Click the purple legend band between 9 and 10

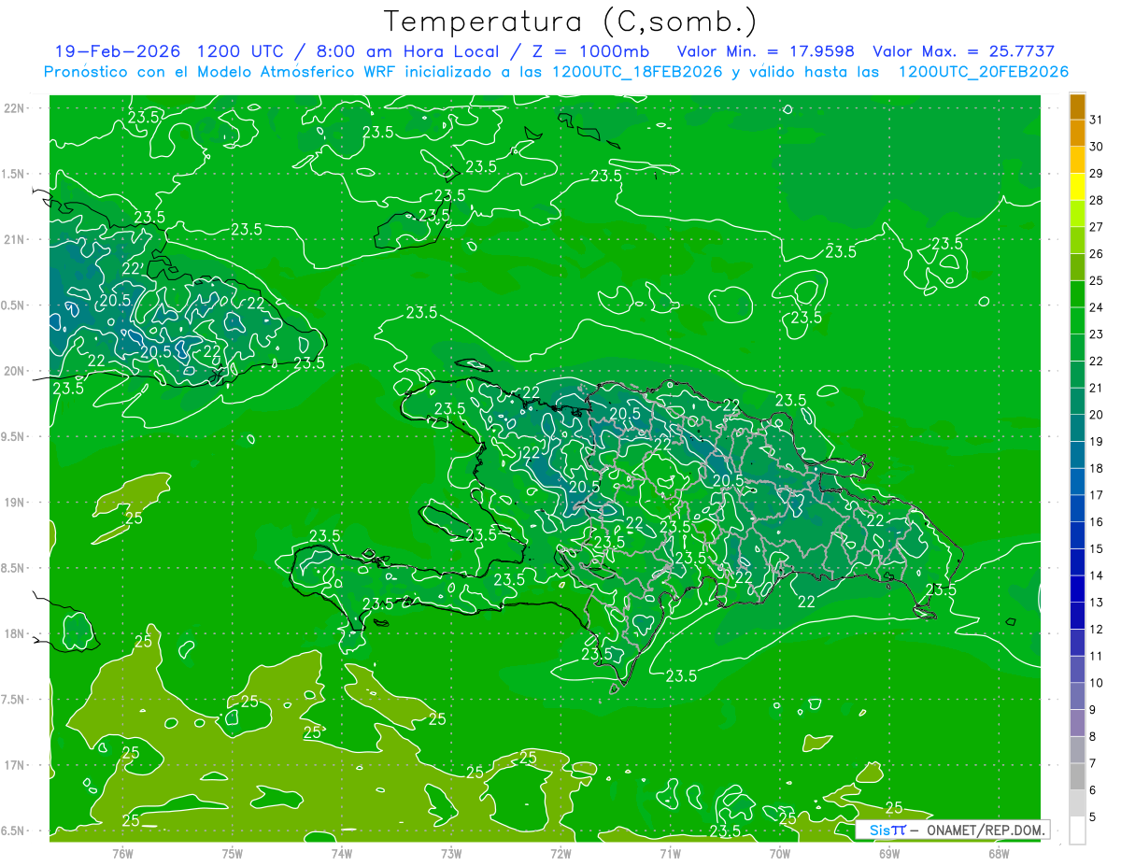(x=1077, y=696)
